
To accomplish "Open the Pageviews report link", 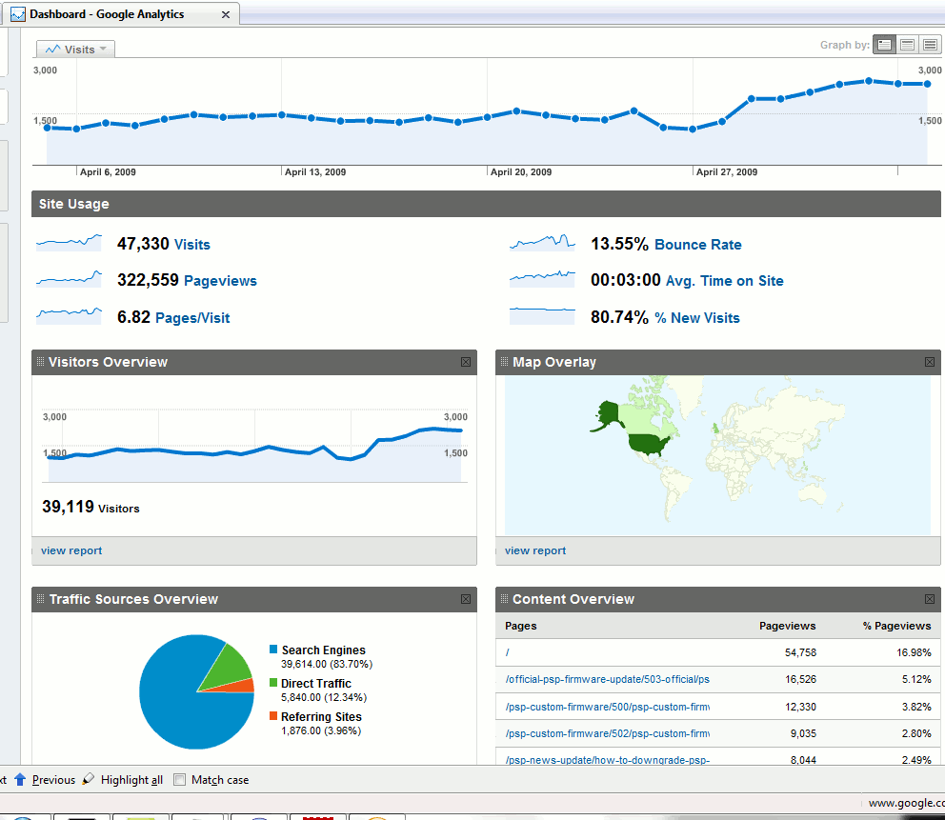I will click(x=220, y=281).
